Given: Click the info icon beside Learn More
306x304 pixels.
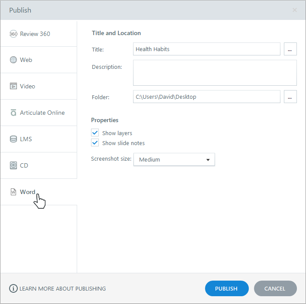Looking at the screenshot, I should click(13, 288).
